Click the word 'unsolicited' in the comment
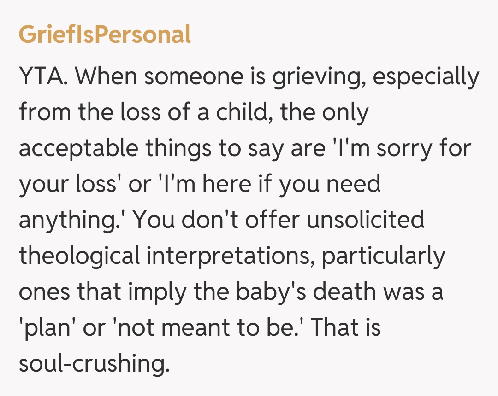This screenshot has height=396, width=498. (x=365, y=219)
